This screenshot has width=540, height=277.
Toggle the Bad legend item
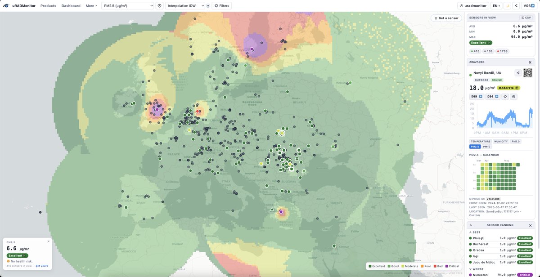pos(438,266)
